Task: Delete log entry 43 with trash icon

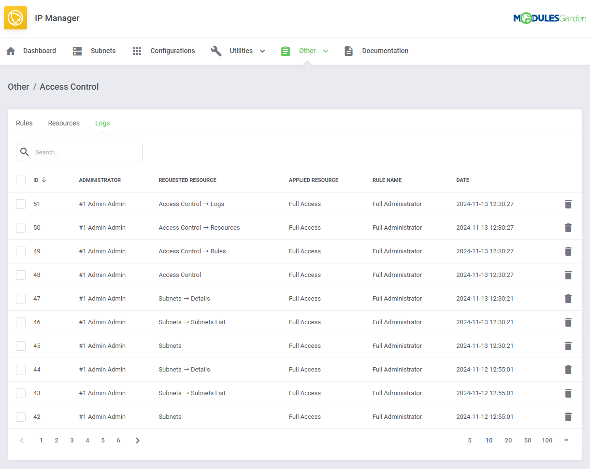Action: point(568,393)
